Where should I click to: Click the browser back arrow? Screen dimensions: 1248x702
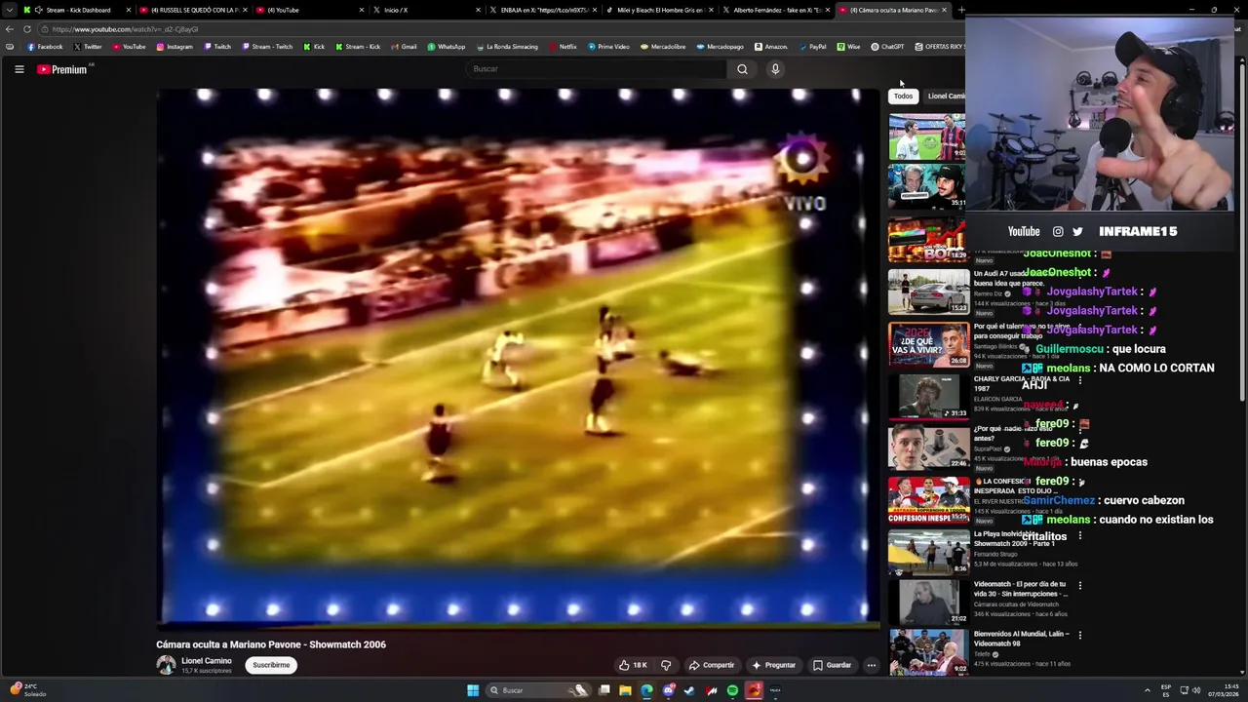(10, 29)
